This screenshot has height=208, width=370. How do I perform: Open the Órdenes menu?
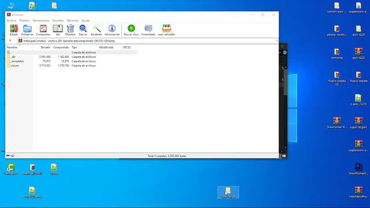(x=24, y=21)
